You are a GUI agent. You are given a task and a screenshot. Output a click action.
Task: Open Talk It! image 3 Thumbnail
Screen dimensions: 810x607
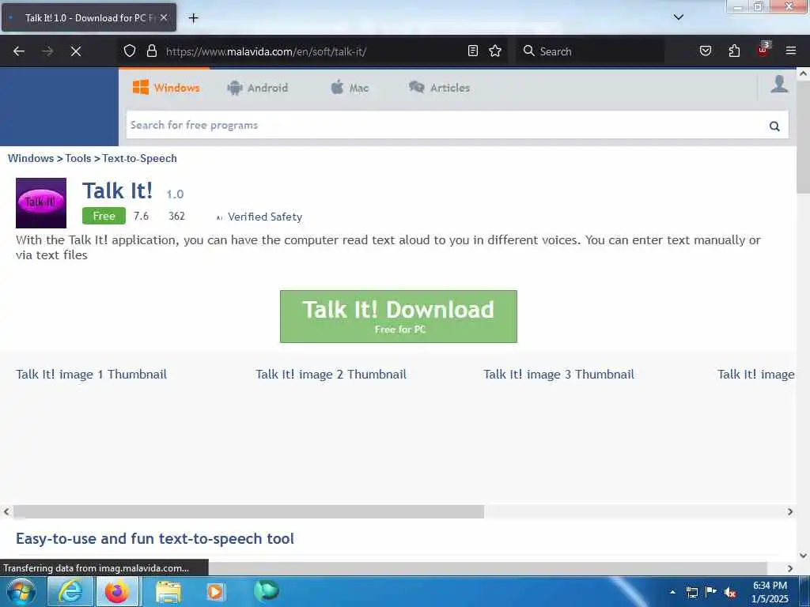(559, 374)
